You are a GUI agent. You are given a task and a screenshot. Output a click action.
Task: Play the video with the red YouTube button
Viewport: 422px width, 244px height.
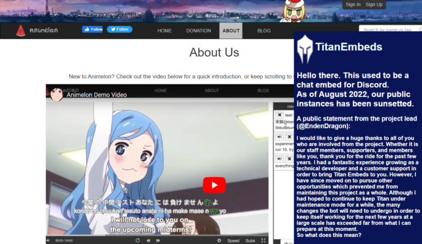click(x=214, y=185)
